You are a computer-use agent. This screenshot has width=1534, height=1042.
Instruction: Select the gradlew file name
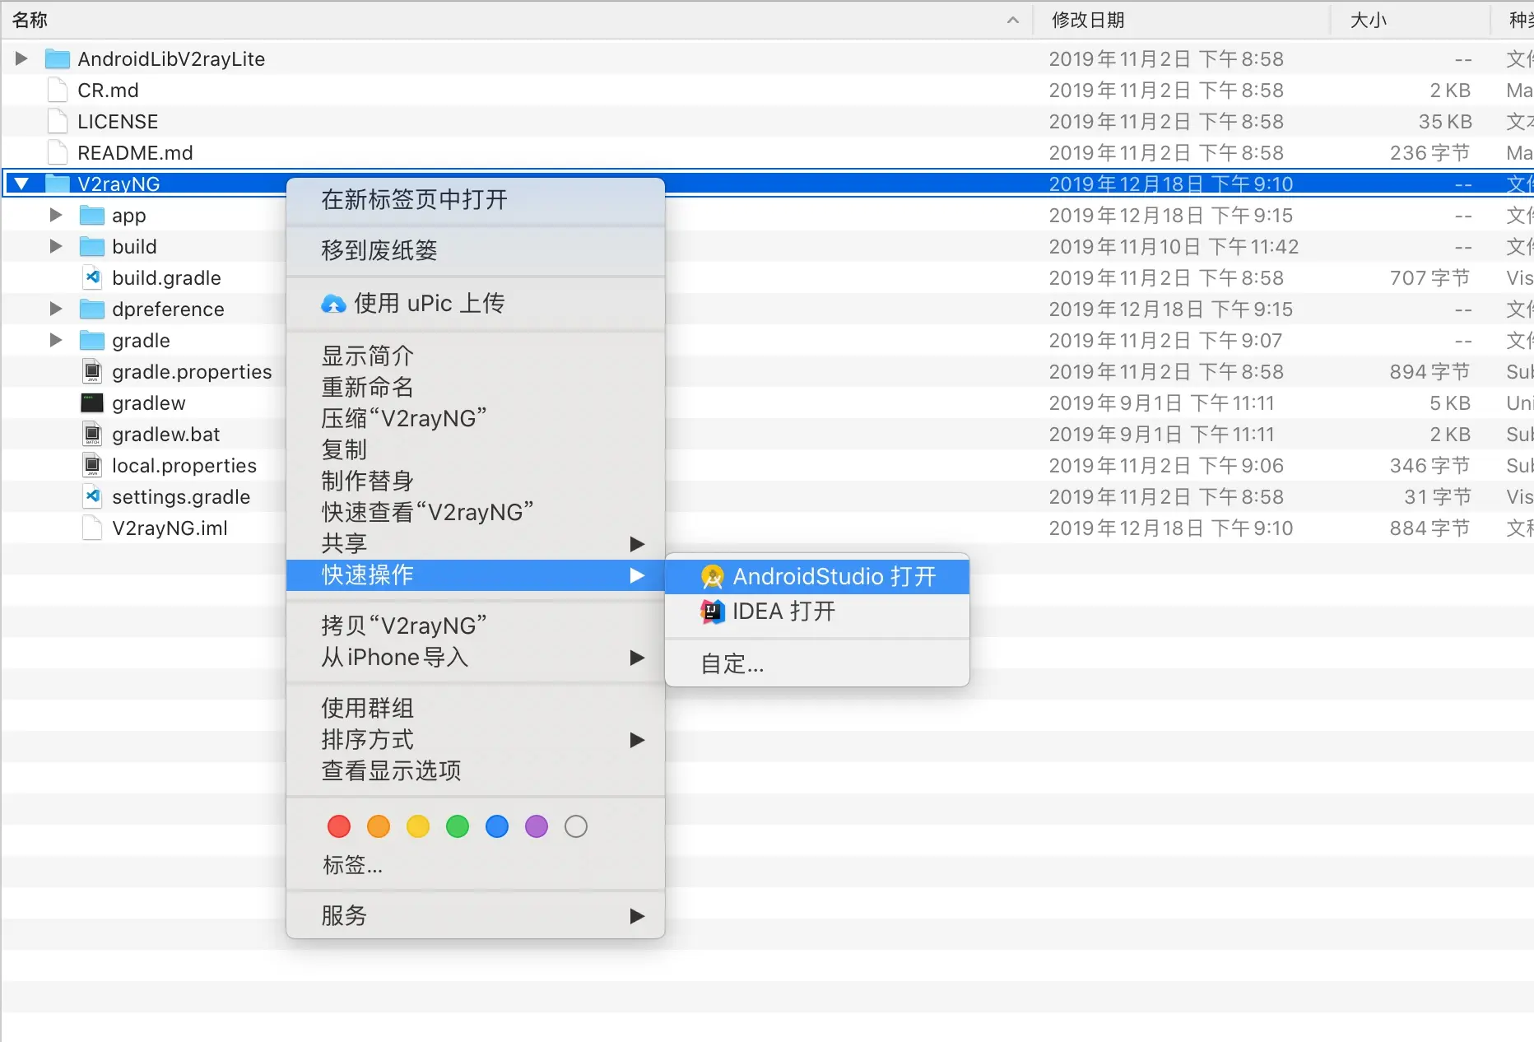(x=149, y=403)
